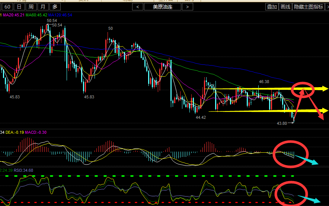Viewport: 329px width, 206px height.
Task: Open the 美原油连 symbol selector
Action: click(x=163, y=7)
